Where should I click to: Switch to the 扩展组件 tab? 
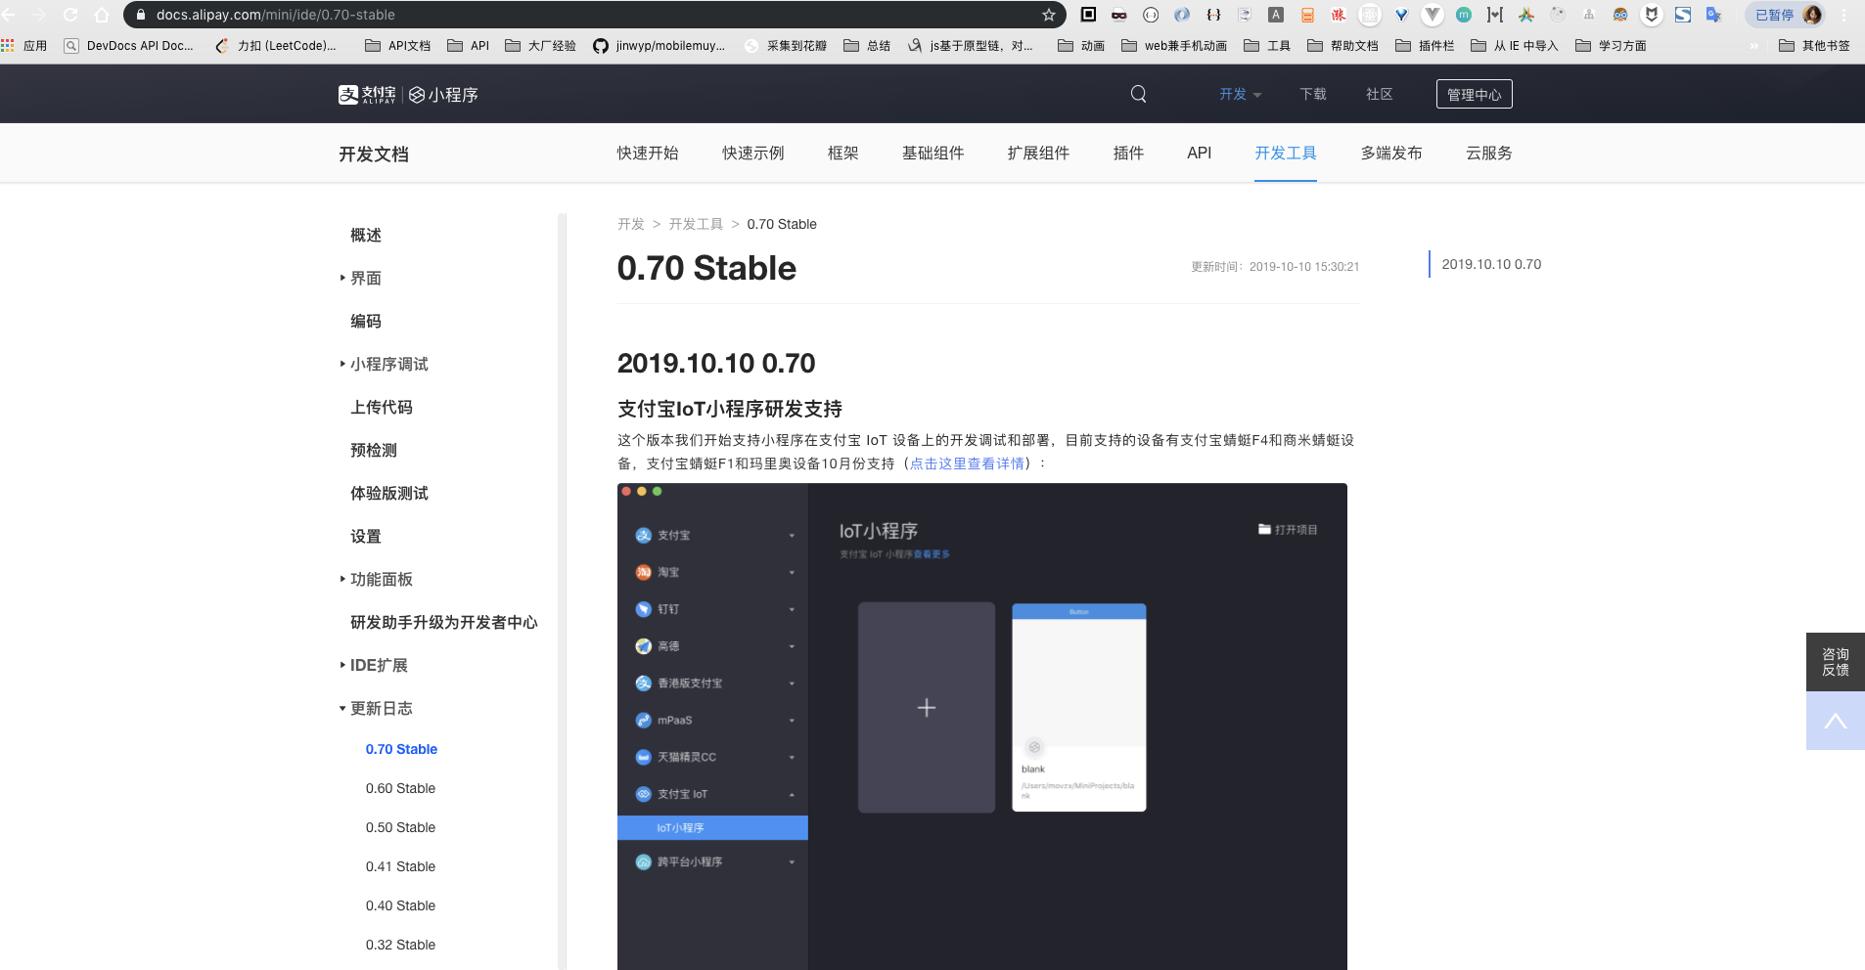click(x=1039, y=153)
